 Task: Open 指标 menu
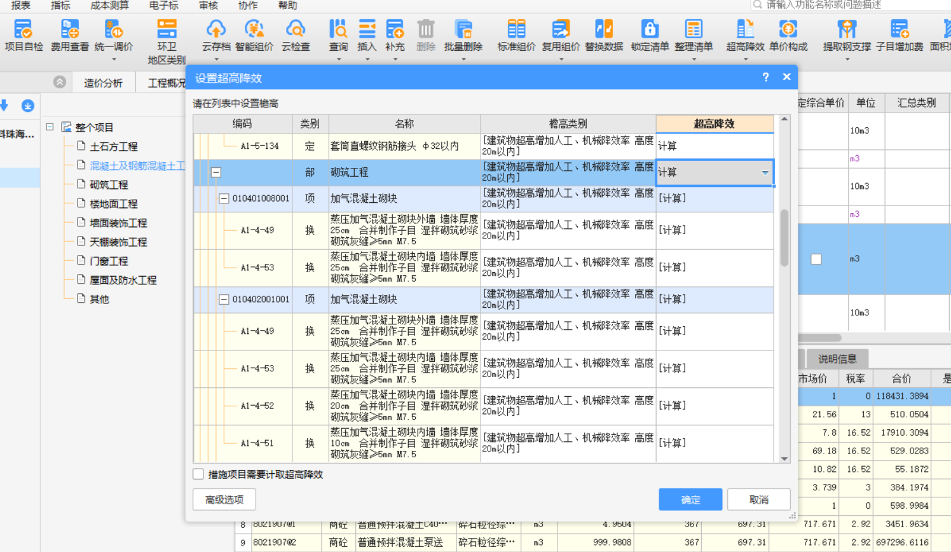tap(60, 5)
